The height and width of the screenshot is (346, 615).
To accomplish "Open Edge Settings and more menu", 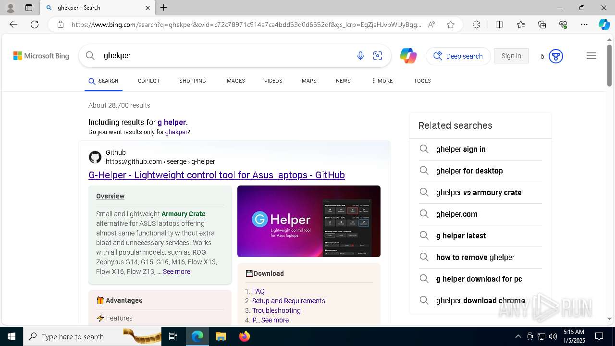I will coord(584,25).
